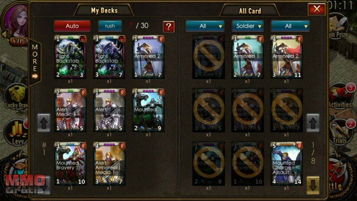Open the rightmost All filter dropdown

click(290, 26)
